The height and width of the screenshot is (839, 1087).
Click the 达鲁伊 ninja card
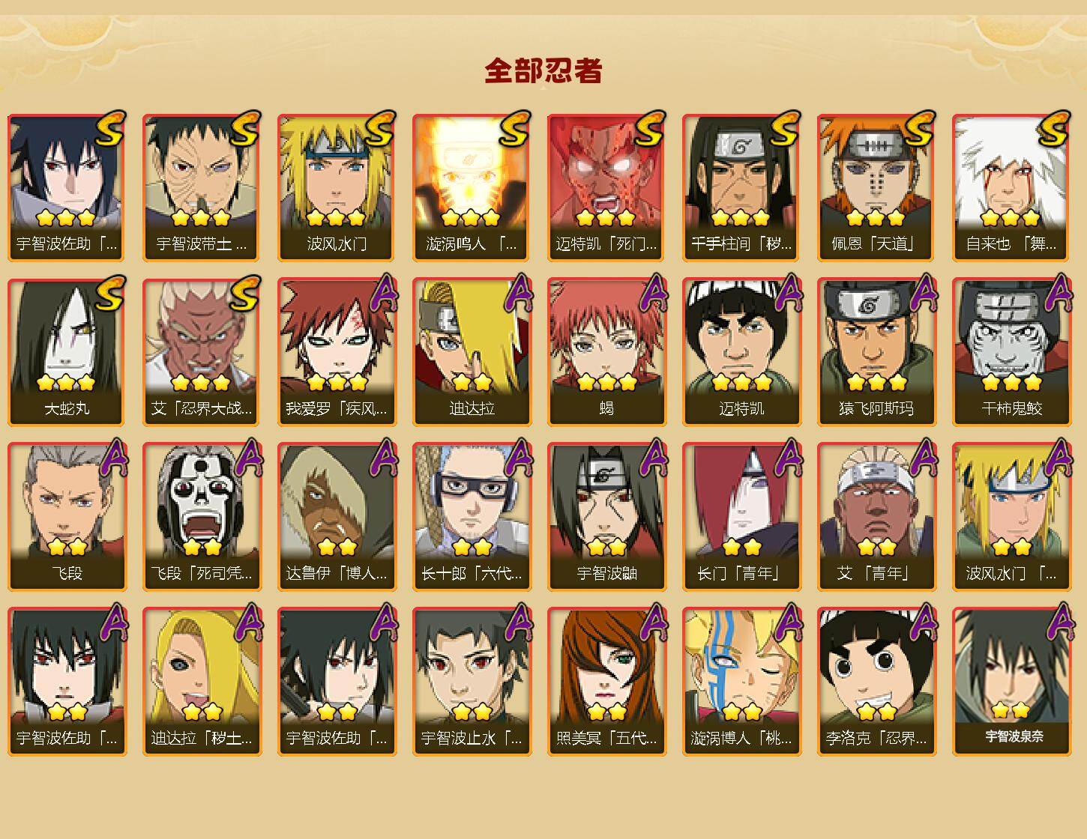[337, 517]
